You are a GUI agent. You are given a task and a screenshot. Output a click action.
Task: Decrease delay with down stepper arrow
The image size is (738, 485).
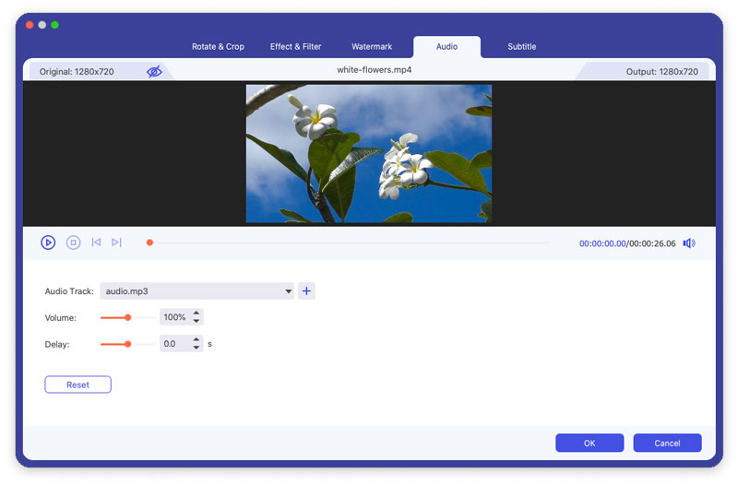tap(196, 348)
